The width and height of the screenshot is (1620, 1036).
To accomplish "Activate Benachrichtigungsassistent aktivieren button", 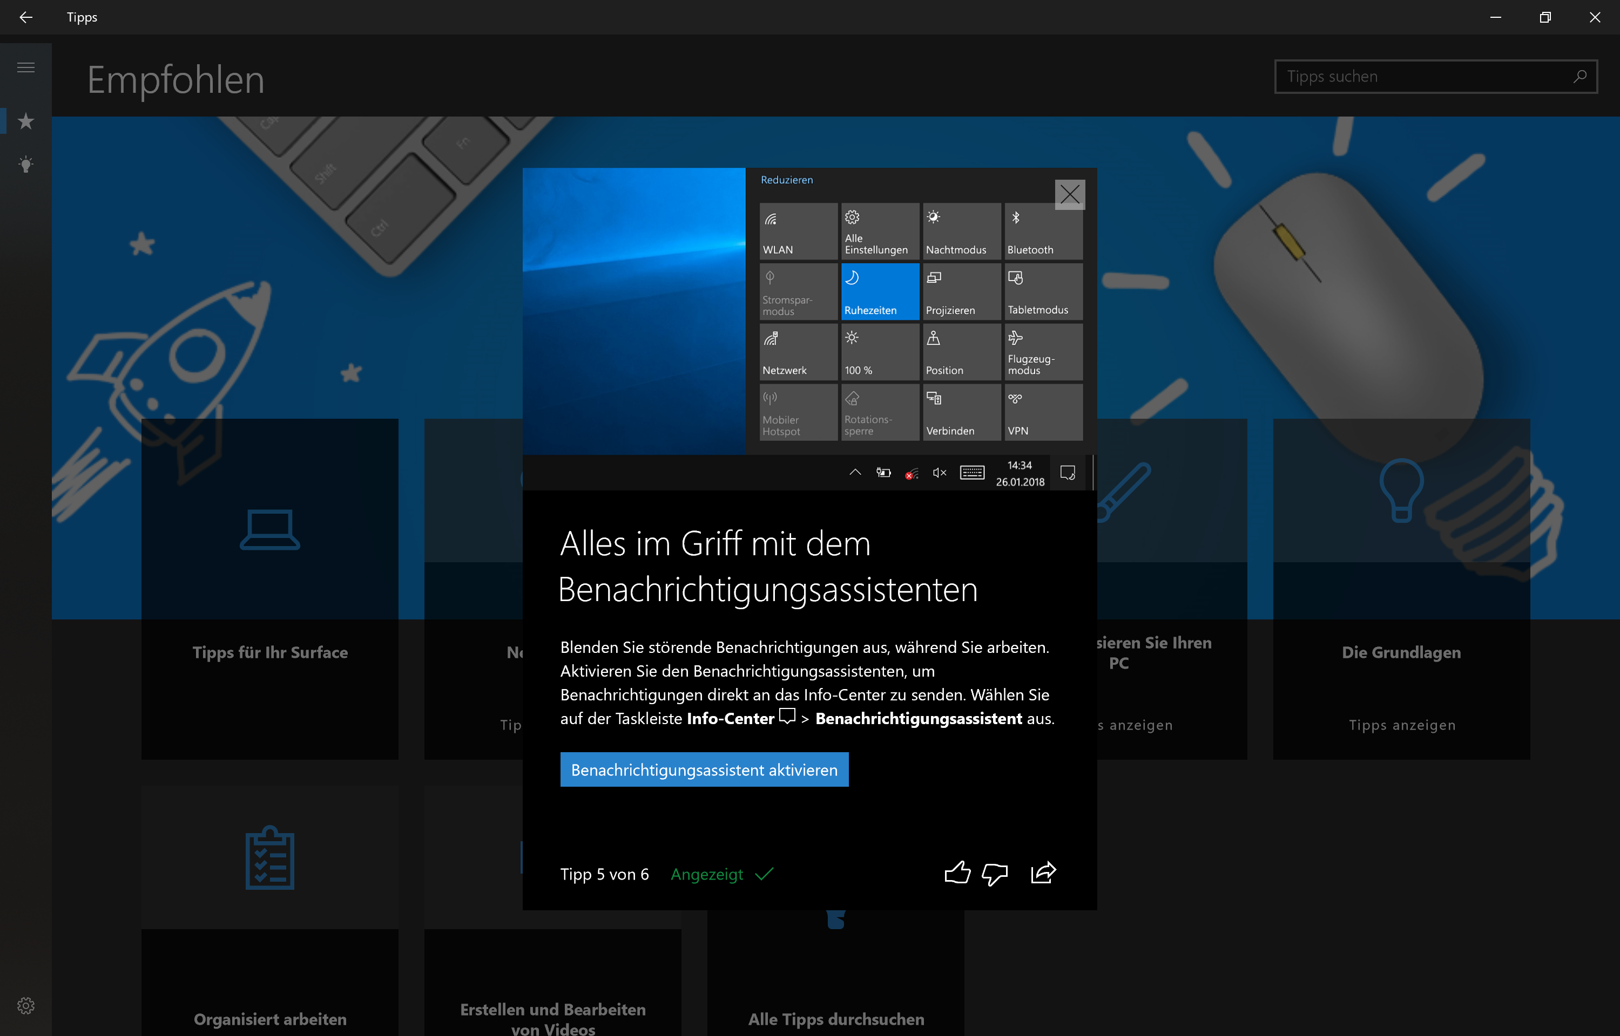I will (704, 769).
